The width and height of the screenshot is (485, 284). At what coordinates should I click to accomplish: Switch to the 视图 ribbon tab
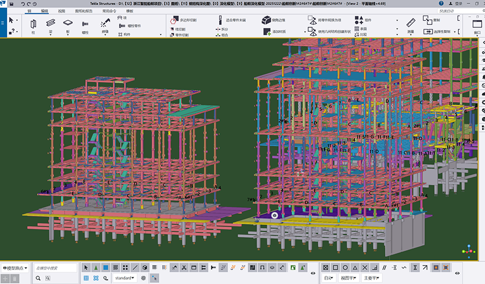tap(61, 11)
